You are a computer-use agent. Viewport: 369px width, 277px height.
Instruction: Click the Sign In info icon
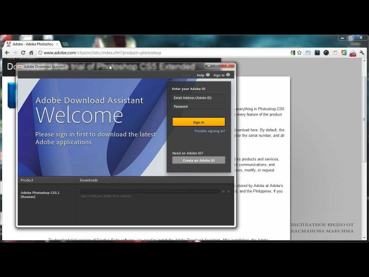[x=228, y=74]
